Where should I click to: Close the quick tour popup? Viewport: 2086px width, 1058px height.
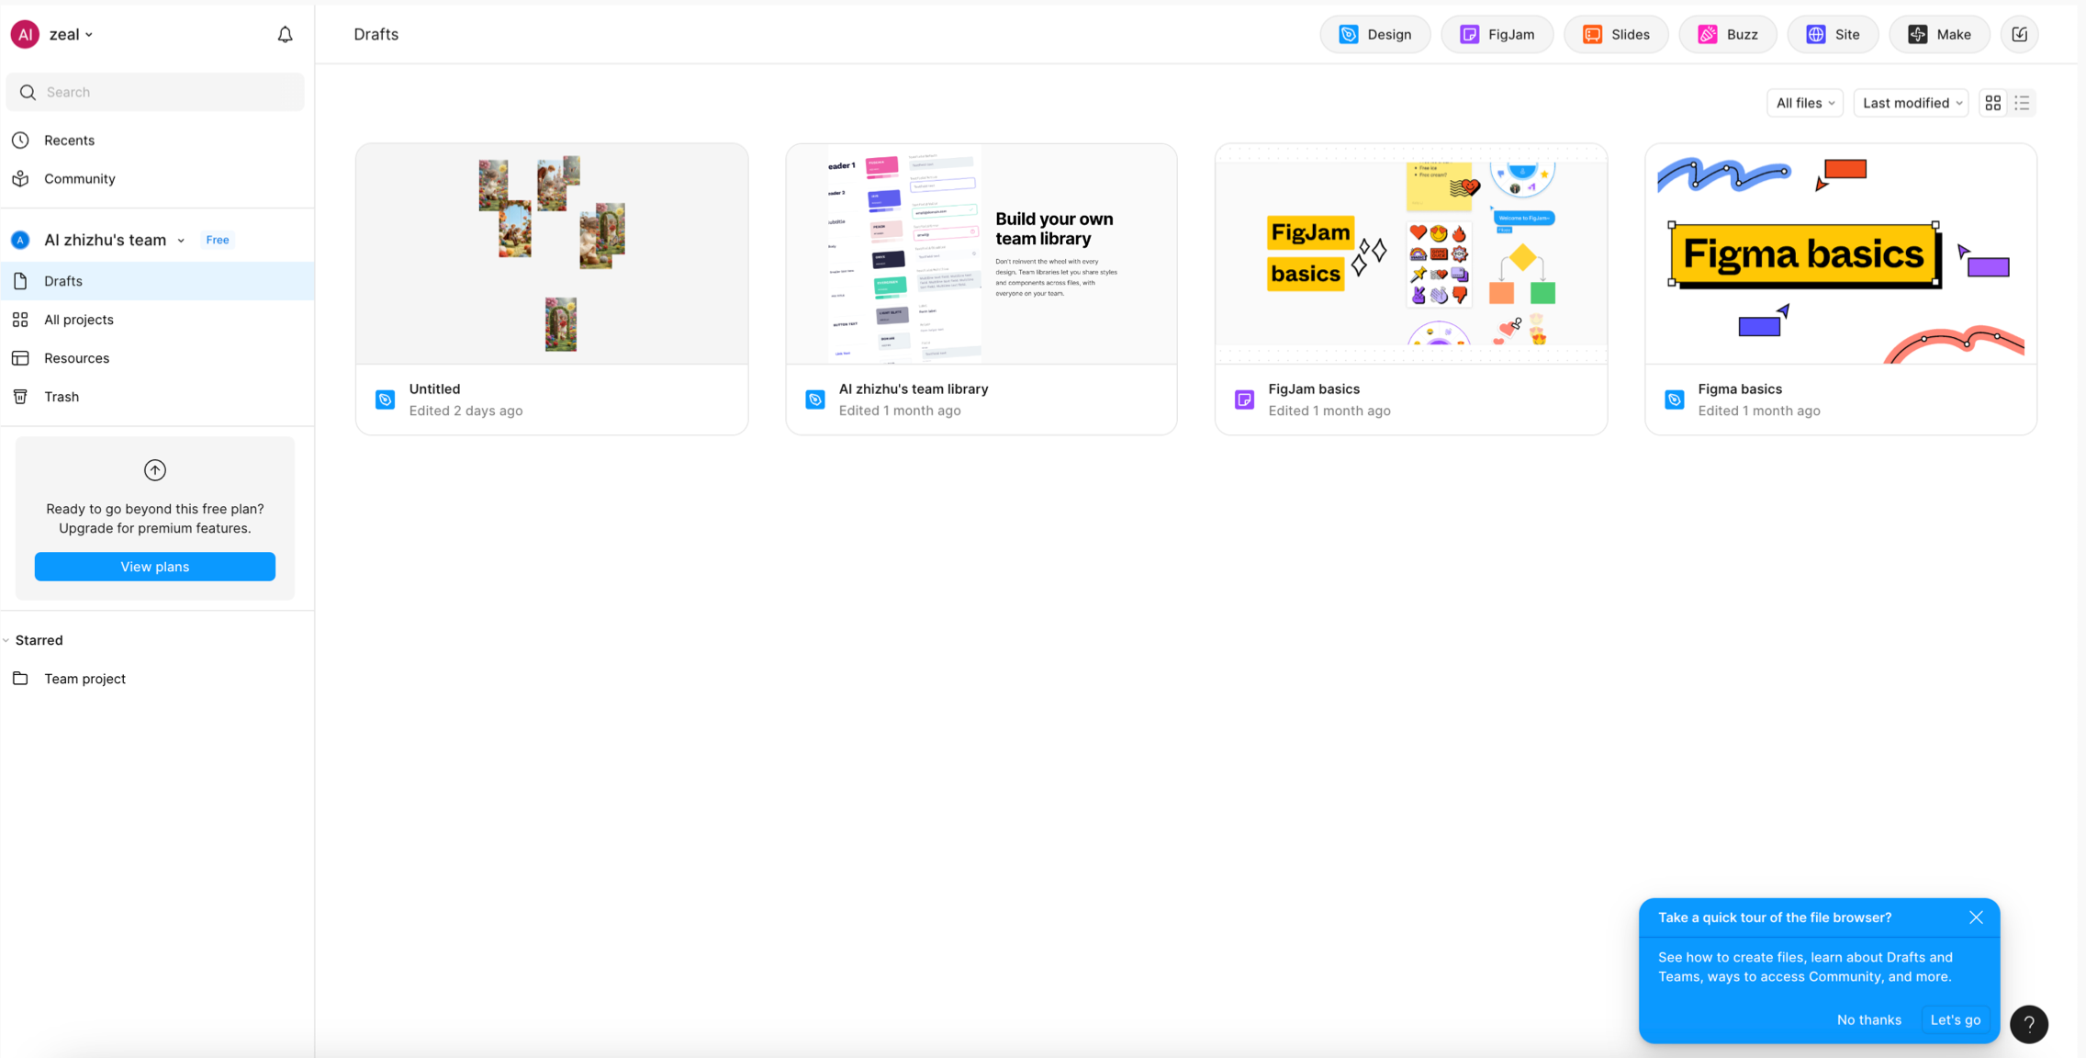click(x=1977, y=917)
